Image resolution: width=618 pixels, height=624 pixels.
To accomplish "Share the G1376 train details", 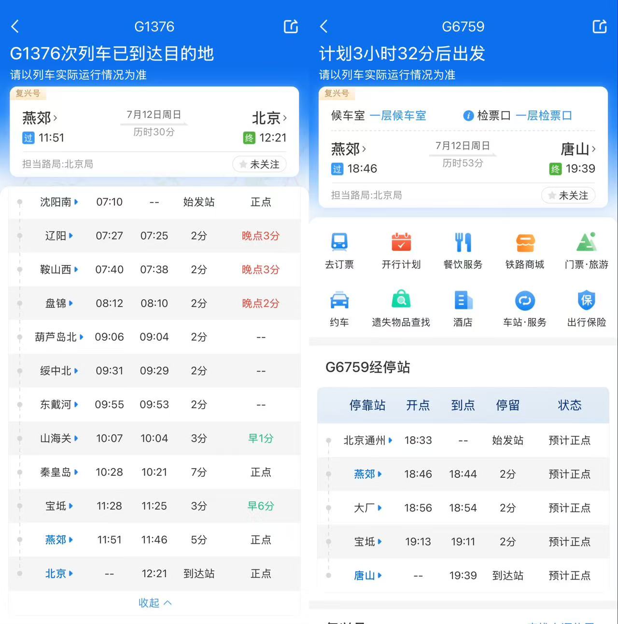I will [x=291, y=27].
